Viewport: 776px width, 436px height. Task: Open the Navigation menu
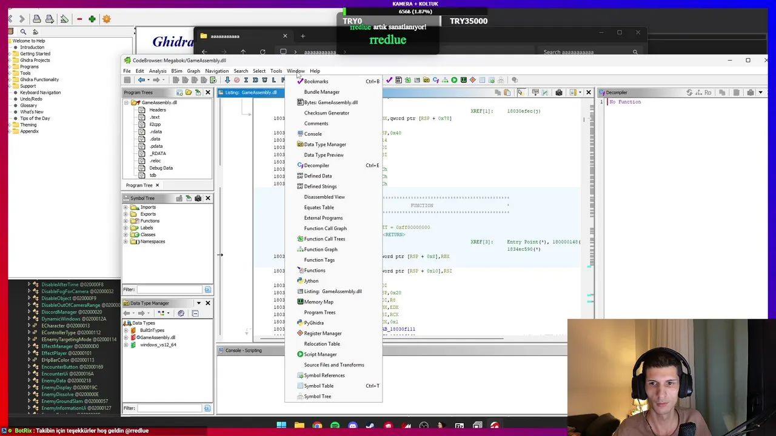click(x=216, y=71)
